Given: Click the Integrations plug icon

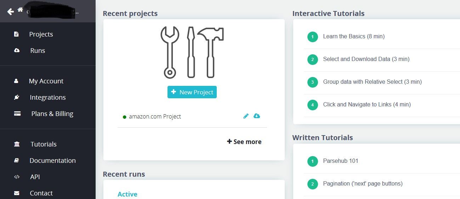Looking at the screenshot, I should tap(16, 98).
